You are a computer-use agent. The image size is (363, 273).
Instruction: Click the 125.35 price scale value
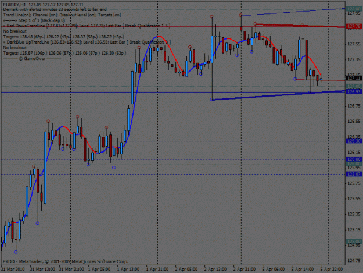pyautogui.click(x=354, y=214)
